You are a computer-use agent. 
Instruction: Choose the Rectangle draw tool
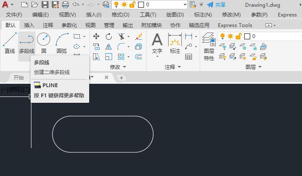coord(77,36)
